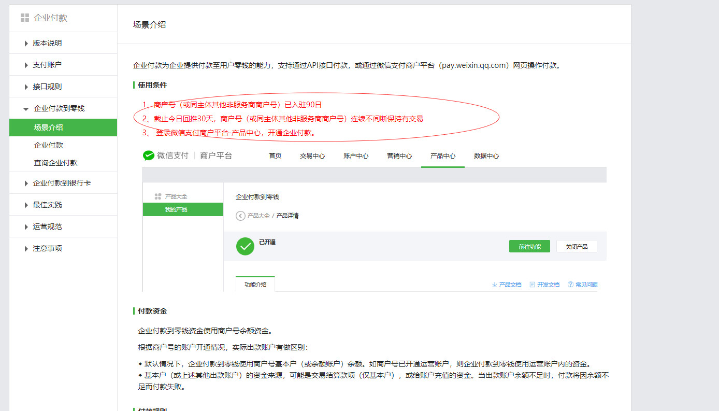Select the 产品中心 tab
This screenshot has width=719, height=411.
click(x=443, y=155)
